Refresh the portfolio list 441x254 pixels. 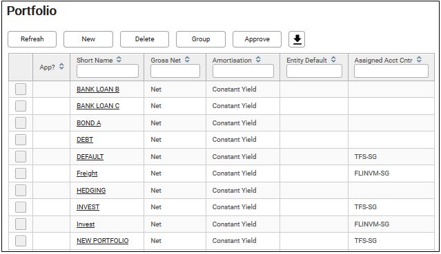pos(32,39)
